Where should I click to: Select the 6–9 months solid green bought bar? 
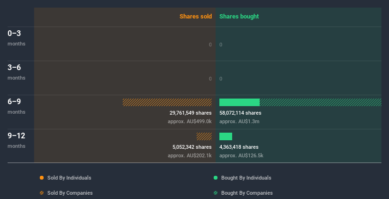click(239, 102)
